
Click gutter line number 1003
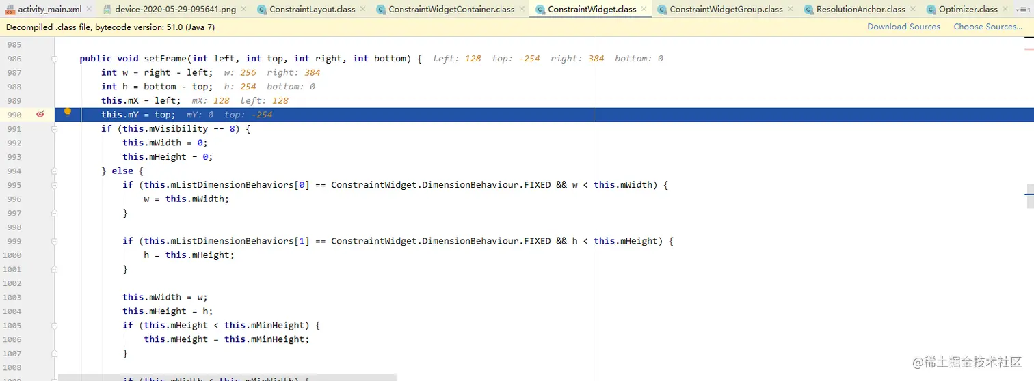[11, 297]
